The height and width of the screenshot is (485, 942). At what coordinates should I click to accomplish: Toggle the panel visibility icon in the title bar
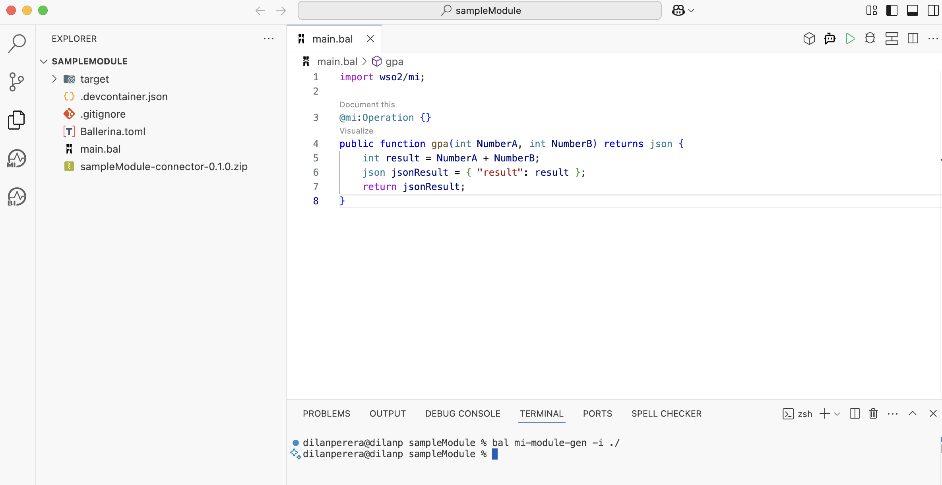coord(912,10)
